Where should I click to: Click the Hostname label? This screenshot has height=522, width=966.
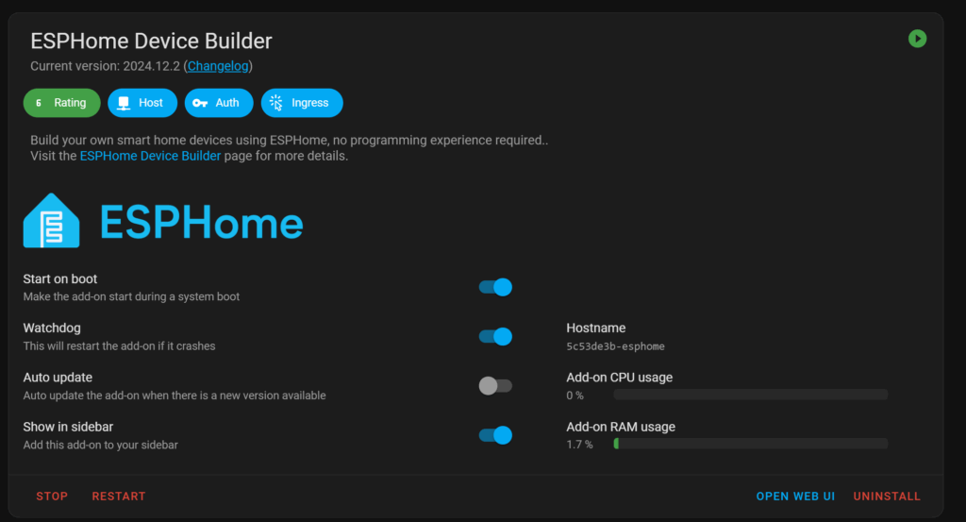coord(596,328)
